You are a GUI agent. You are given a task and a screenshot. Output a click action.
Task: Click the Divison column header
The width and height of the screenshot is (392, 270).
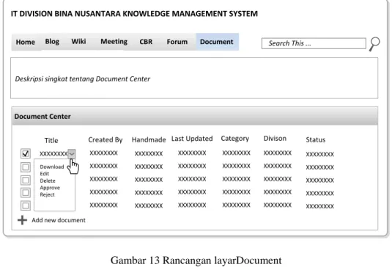click(275, 139)
